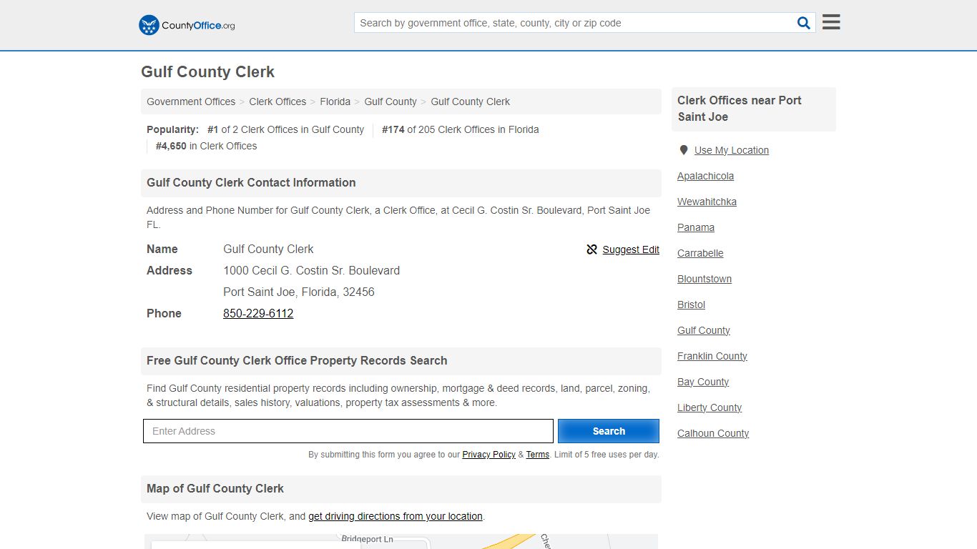The width and height of the screenshot is (977, 549).
Task: Go to Florida breadcrumb
Action: [x=335, y=102]
